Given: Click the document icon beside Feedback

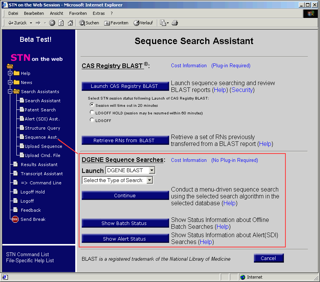Looking at the screenshot, I should click(15, 209).
